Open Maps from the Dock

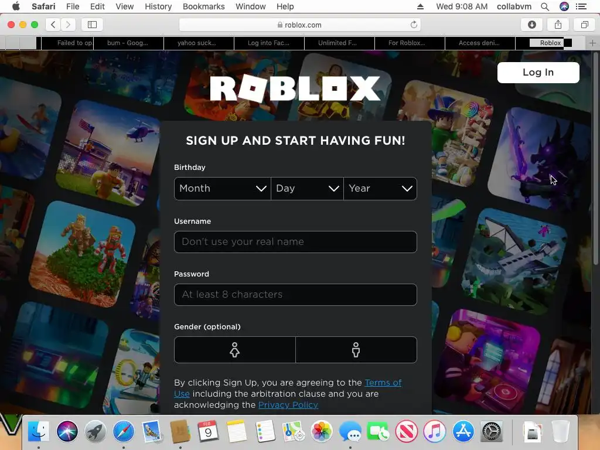click(293, 431)
